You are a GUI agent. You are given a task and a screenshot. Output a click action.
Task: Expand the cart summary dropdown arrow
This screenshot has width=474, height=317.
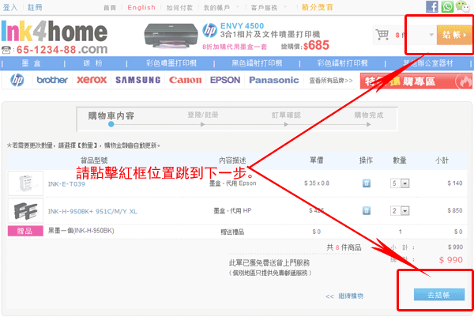tap(431, 35)
